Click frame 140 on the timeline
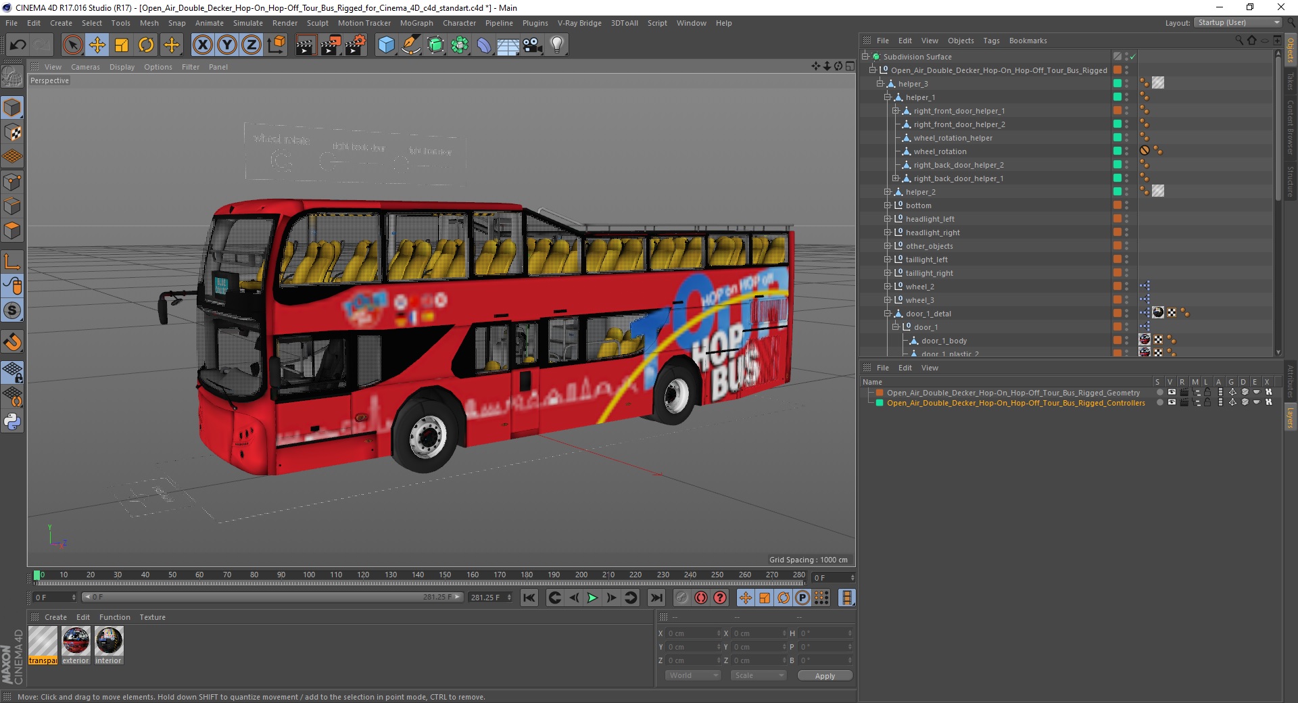Screen dimensions: 1298x703 (x=418, y=576)
